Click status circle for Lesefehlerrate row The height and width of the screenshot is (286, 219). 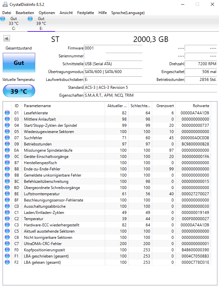[x=7, y=113]
